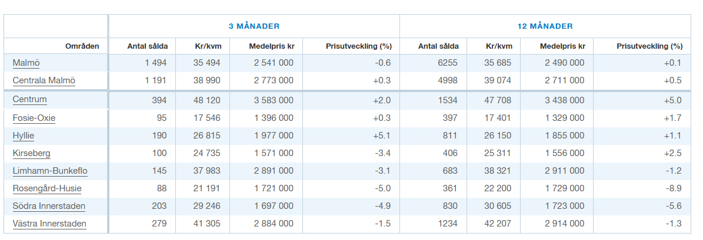
Task: Select the Västra Innerstaden area link
Action: [x=49, y=224]
